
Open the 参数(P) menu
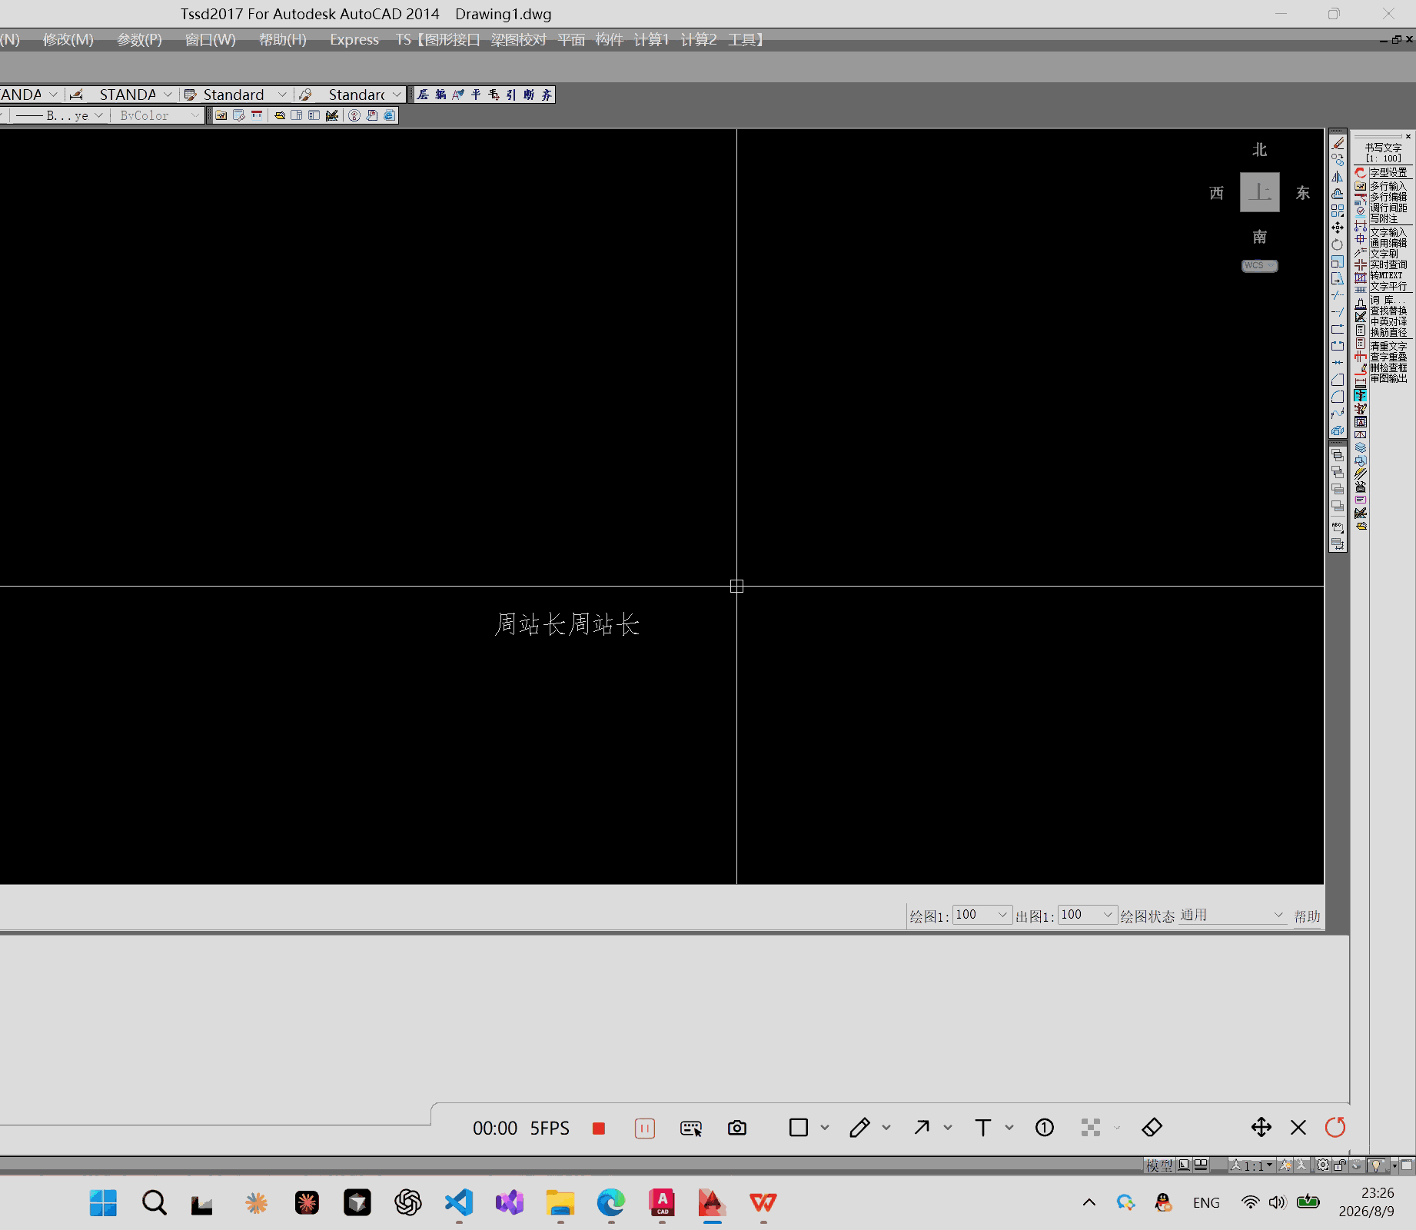(139, 40)
